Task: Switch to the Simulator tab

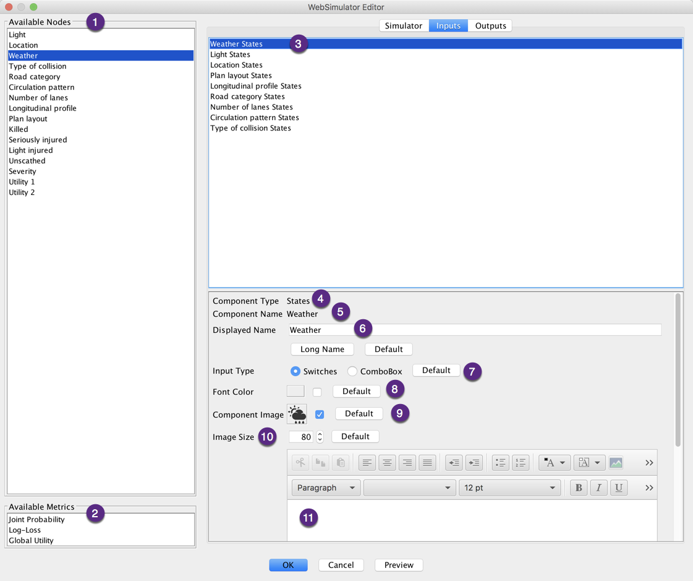Action: click(x=404, y=25)
